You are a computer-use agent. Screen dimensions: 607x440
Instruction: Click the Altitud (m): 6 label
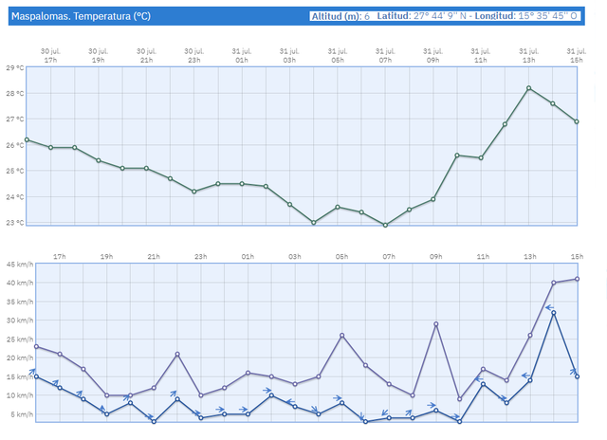pos(340,16)
